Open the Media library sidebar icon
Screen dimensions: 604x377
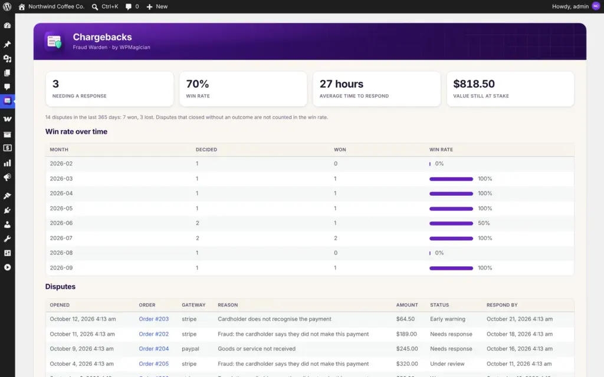point(7,58)
